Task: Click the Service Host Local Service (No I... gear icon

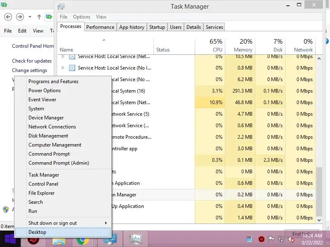Action: [72, 68]
